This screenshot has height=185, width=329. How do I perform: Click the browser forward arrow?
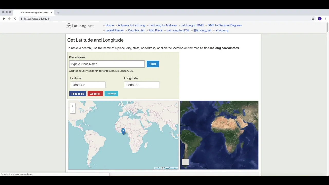[9, 19]
